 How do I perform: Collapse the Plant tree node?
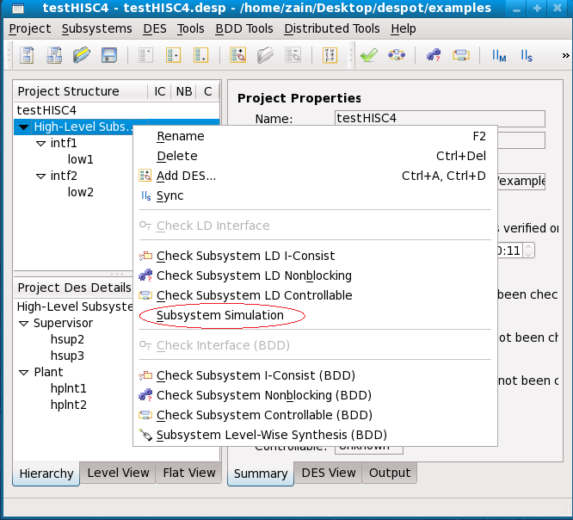pos(23,373)
